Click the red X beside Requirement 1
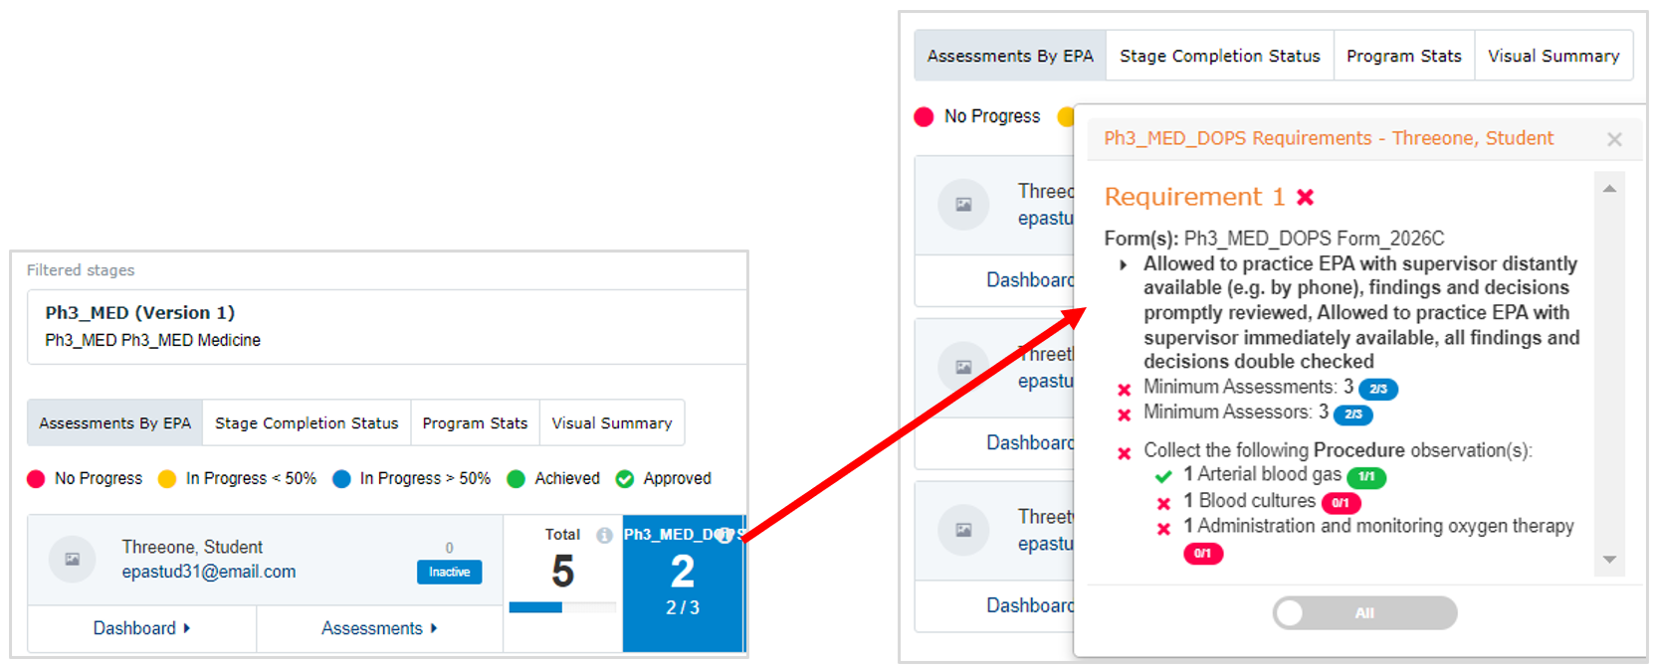 (1306, 197)
